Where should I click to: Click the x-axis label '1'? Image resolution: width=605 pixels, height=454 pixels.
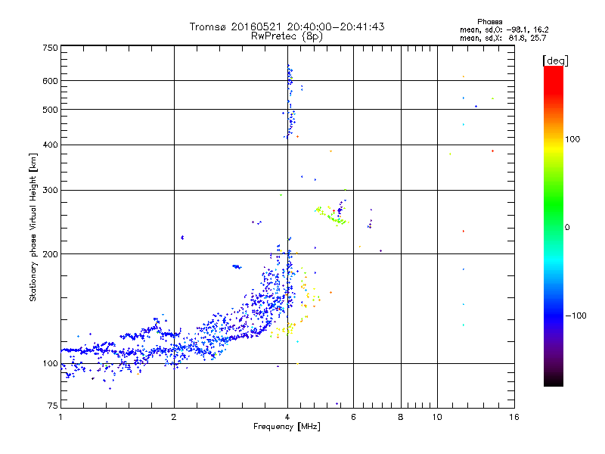click(x=60, y=417)
